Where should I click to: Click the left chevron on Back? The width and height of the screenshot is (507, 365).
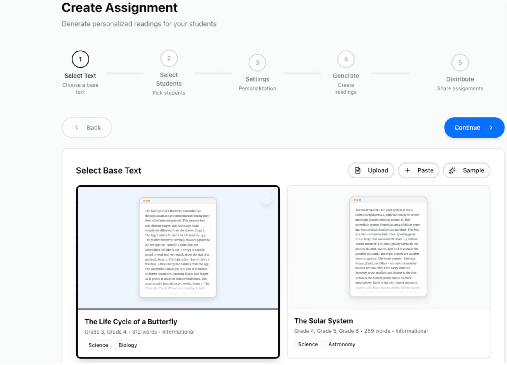click(x=76, y=128)
